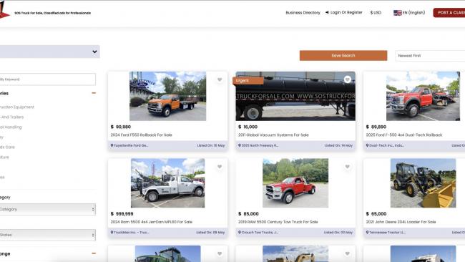Screen dimensions: 465x262
Task: Favorite the 2024 Ford F550 Rollback listing heart
Action: (x=220, y=79)
